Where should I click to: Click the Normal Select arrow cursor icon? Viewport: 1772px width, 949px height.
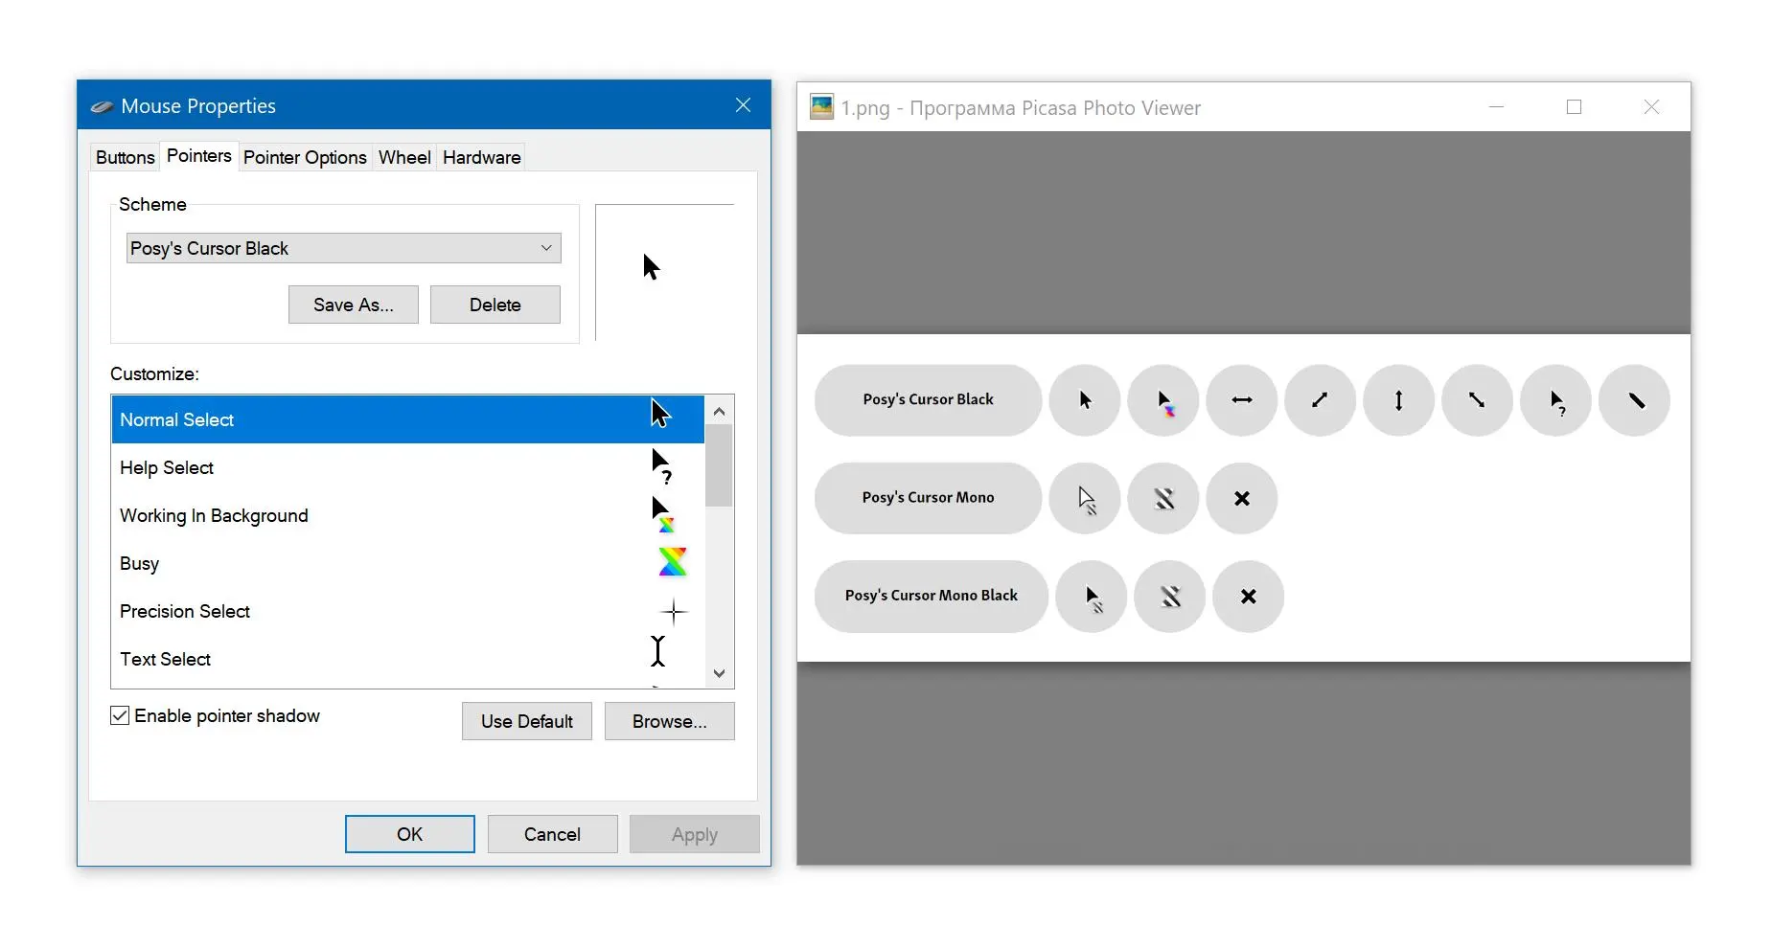661,414
